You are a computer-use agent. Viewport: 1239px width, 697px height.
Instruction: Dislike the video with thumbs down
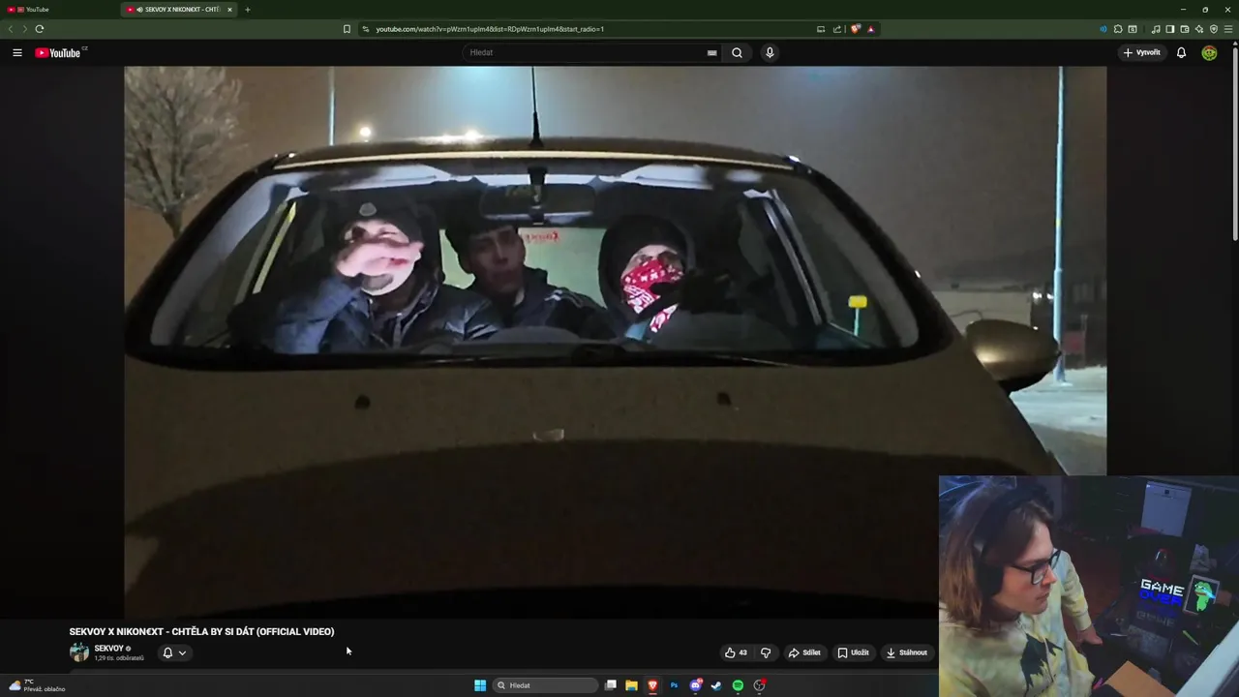click(766, 652)
